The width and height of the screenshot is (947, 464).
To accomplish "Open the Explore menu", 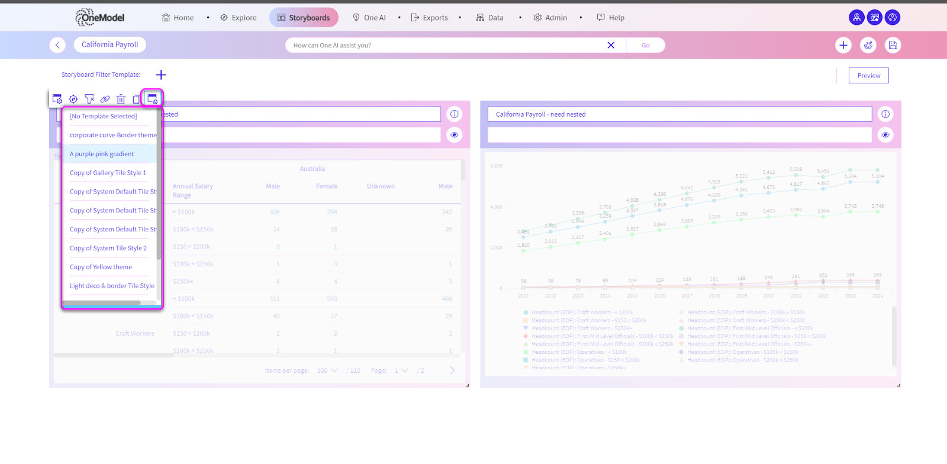I will click(x=239, y=18).
